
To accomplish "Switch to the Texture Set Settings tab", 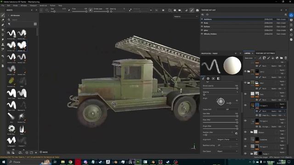I will point(265,53).
